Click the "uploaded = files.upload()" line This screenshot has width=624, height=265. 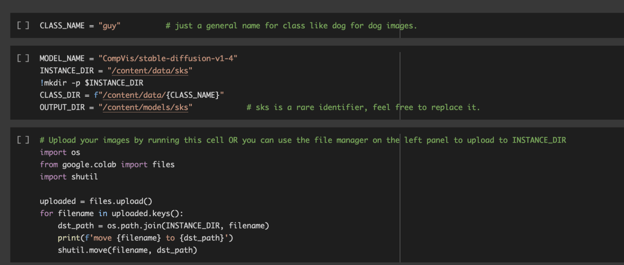click(x=96, y=201)
